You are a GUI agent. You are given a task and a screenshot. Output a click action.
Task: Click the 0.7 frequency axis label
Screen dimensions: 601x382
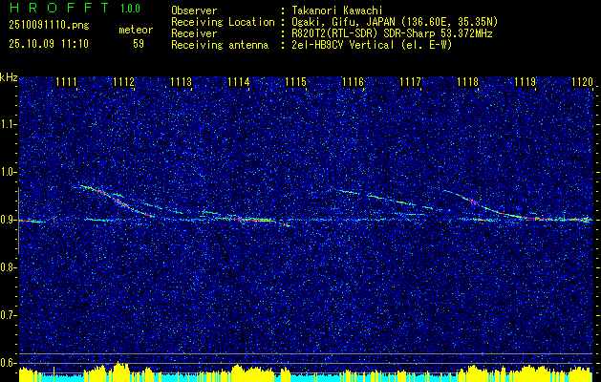(7, 315)
